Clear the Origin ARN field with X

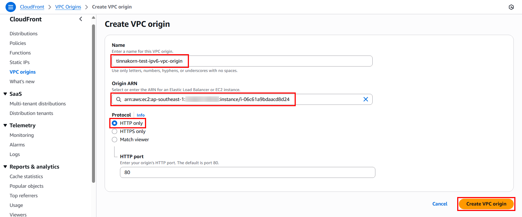tap(366, 99)
